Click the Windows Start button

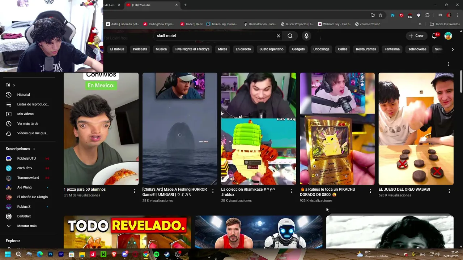[8, 254]
